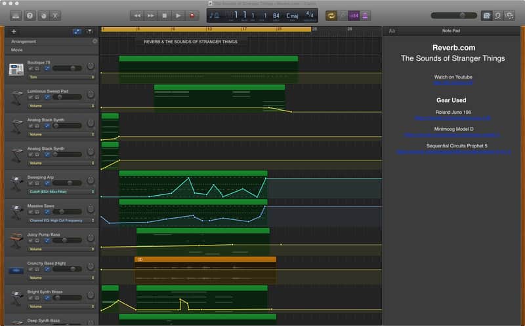Open the Watch on Youtube link
This screenshot has width=525, height=326.
[x=453, y=82]
